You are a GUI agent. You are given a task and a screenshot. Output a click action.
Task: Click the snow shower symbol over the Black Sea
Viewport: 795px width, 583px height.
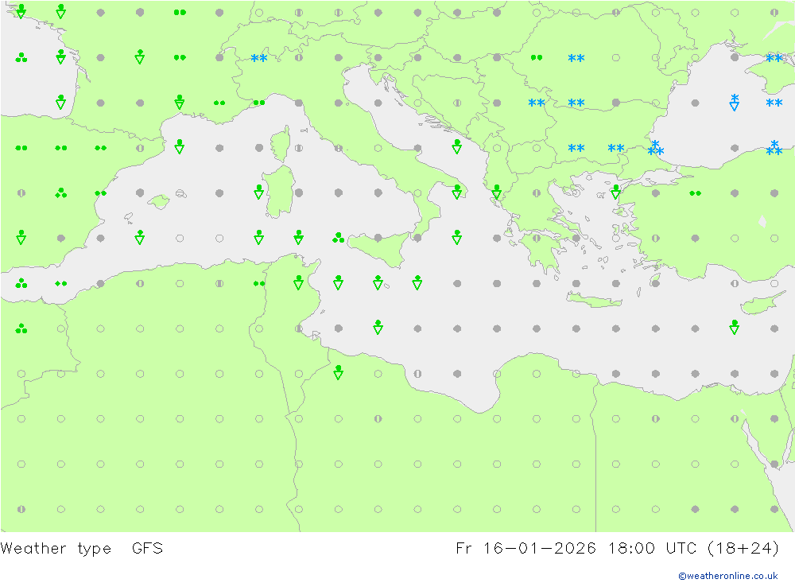pyautogui.click(x=734, y=102)
